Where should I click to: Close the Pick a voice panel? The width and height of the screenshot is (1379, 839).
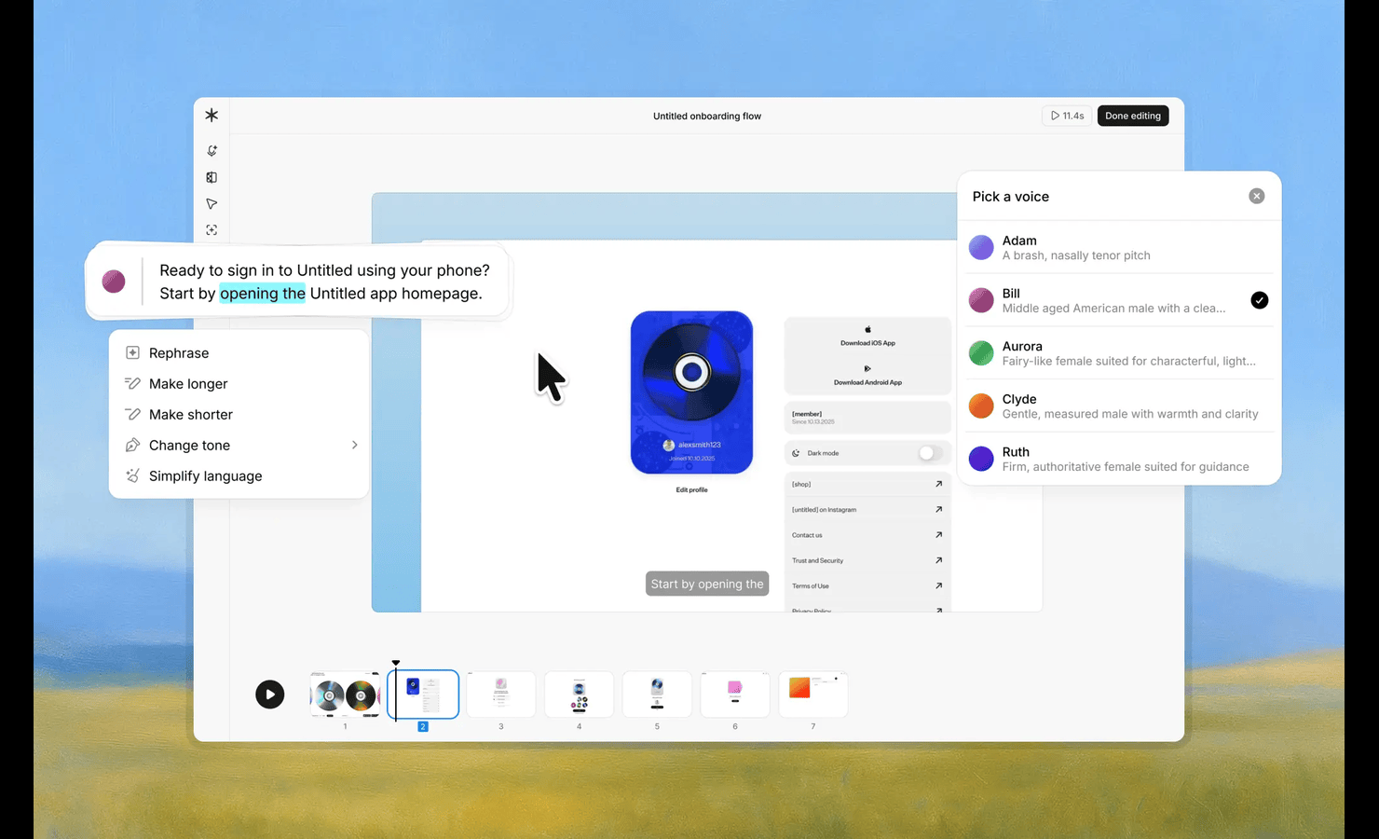click(x=1256, y=196)
